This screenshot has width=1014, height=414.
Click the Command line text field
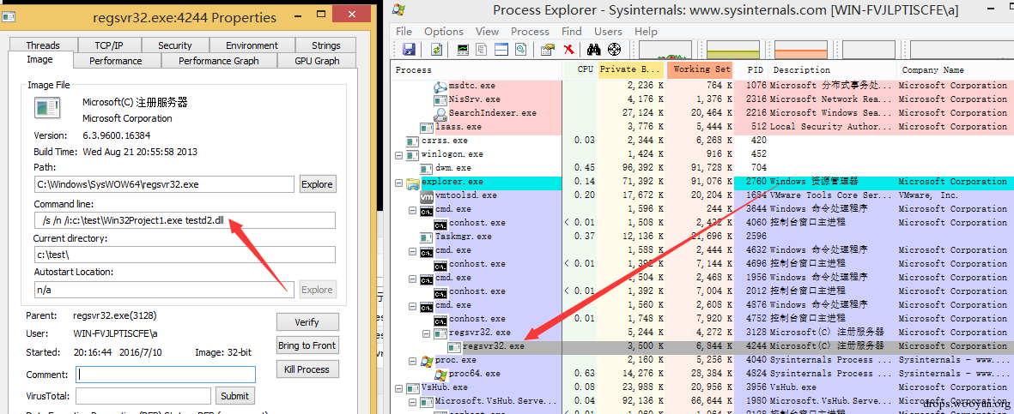[185, 220]
